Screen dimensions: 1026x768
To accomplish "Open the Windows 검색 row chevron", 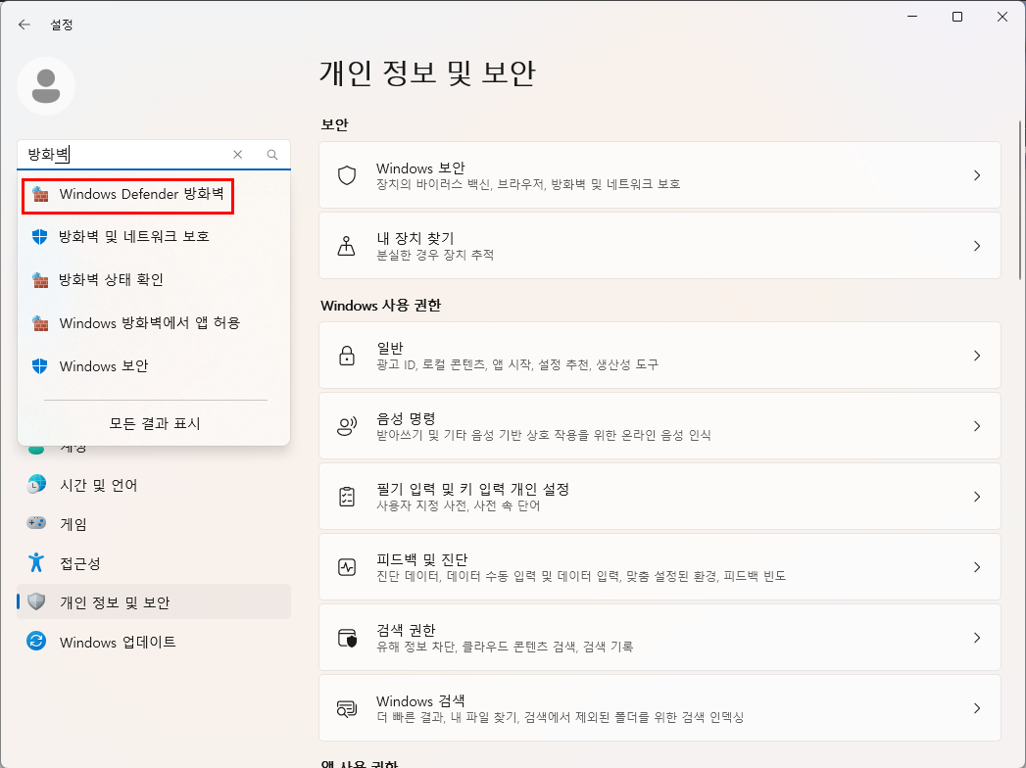I will [977, 708].
